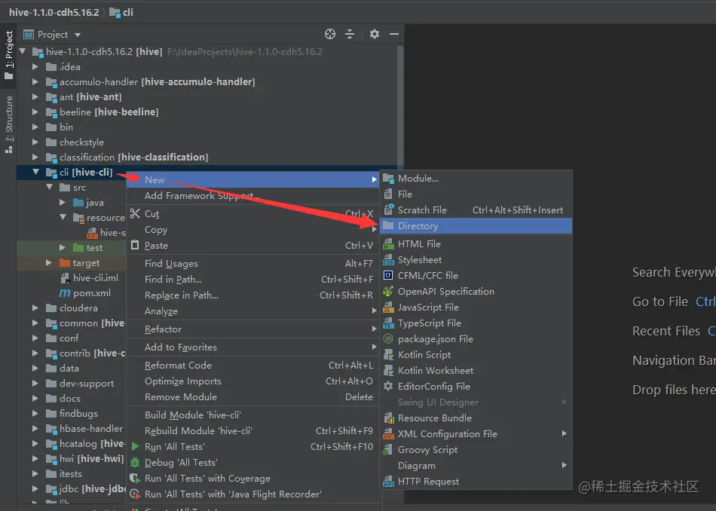
Task: Open the Analyze submenu
Action: coord(253,311)
